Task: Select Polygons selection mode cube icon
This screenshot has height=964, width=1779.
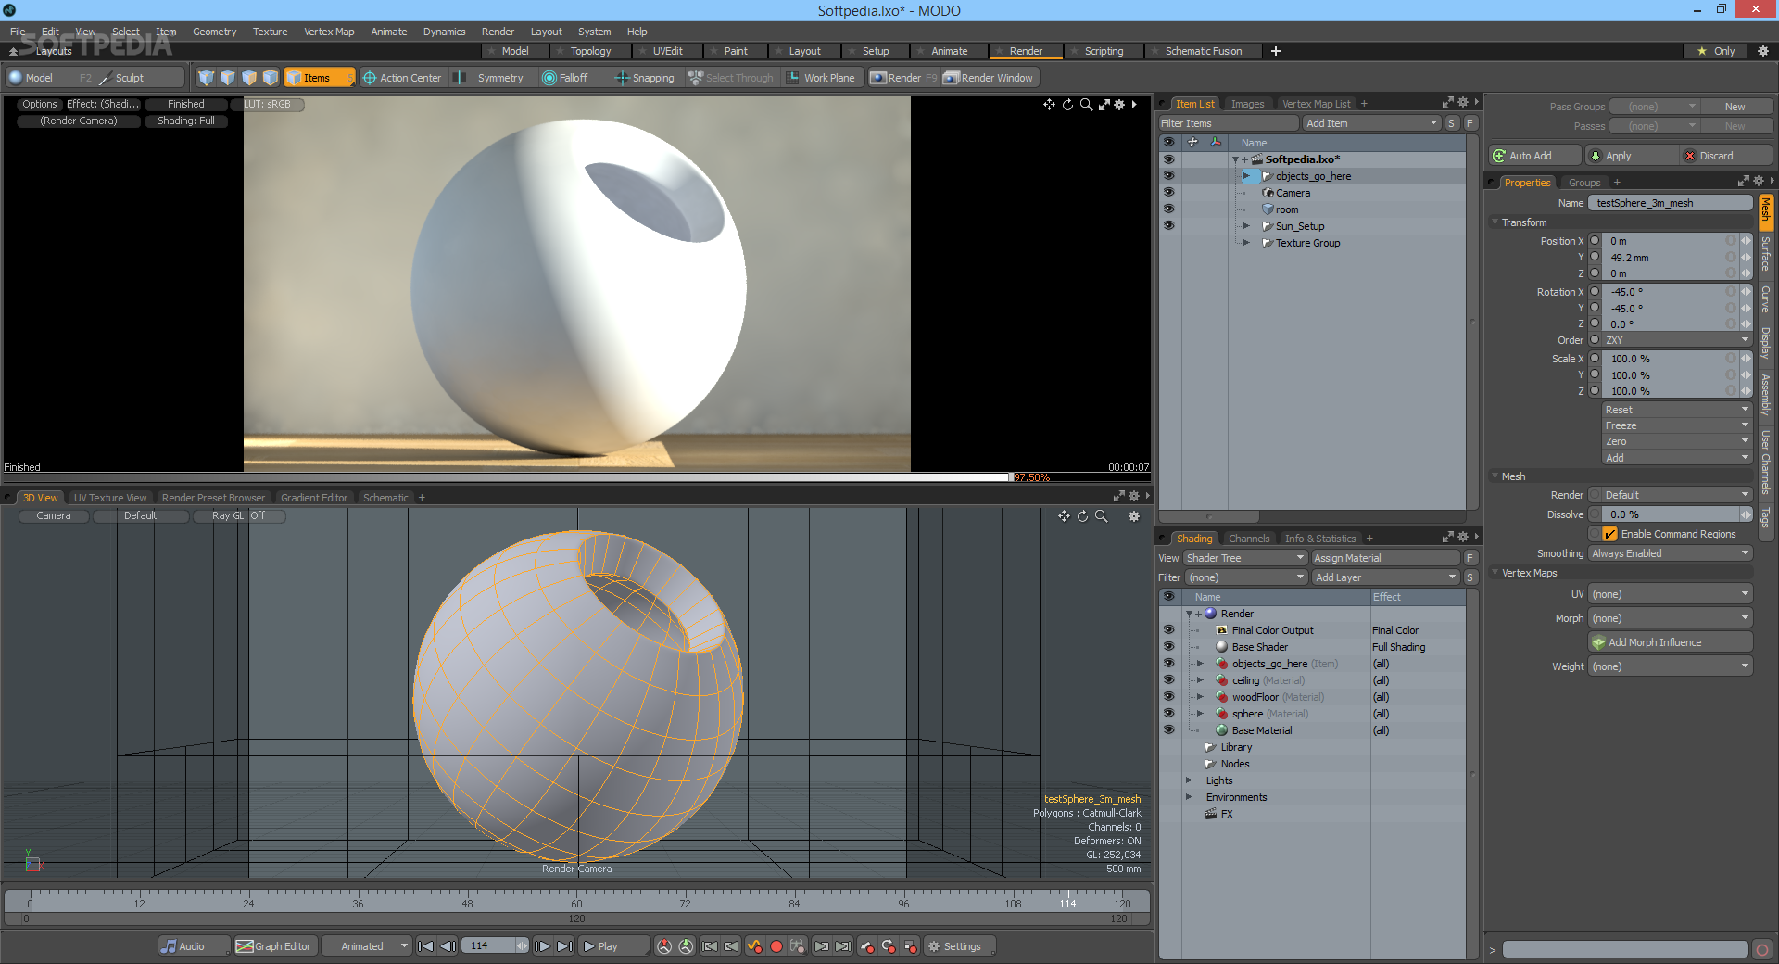Action: (x=249, y=78)
